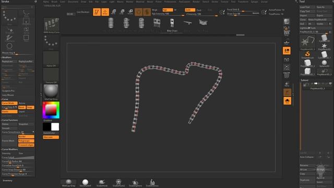Screen dimensions: 334x188
Task: Click the ReplayLast button
Action: (9, 62)
